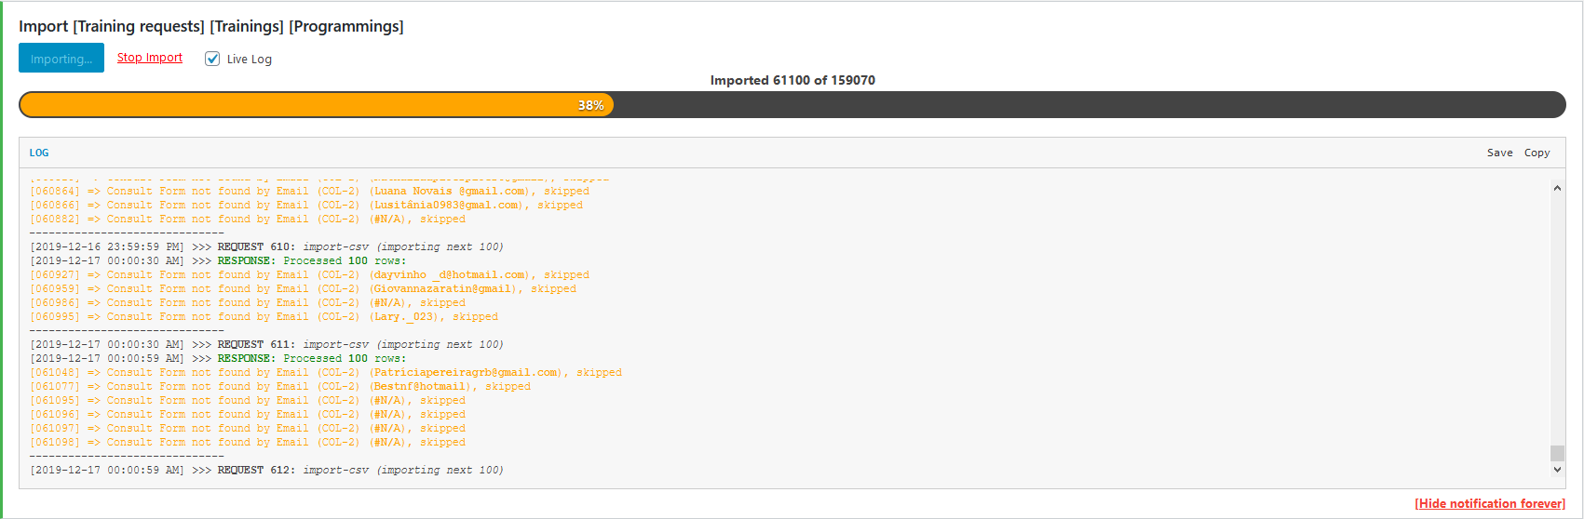Click the log scrollbar thumb
Image resolution: width=1584 pixels, height=519 pixels.
coord(1557,453)
